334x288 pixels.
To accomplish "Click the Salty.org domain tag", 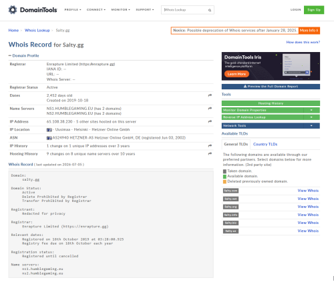I will [x=230, y=207].
